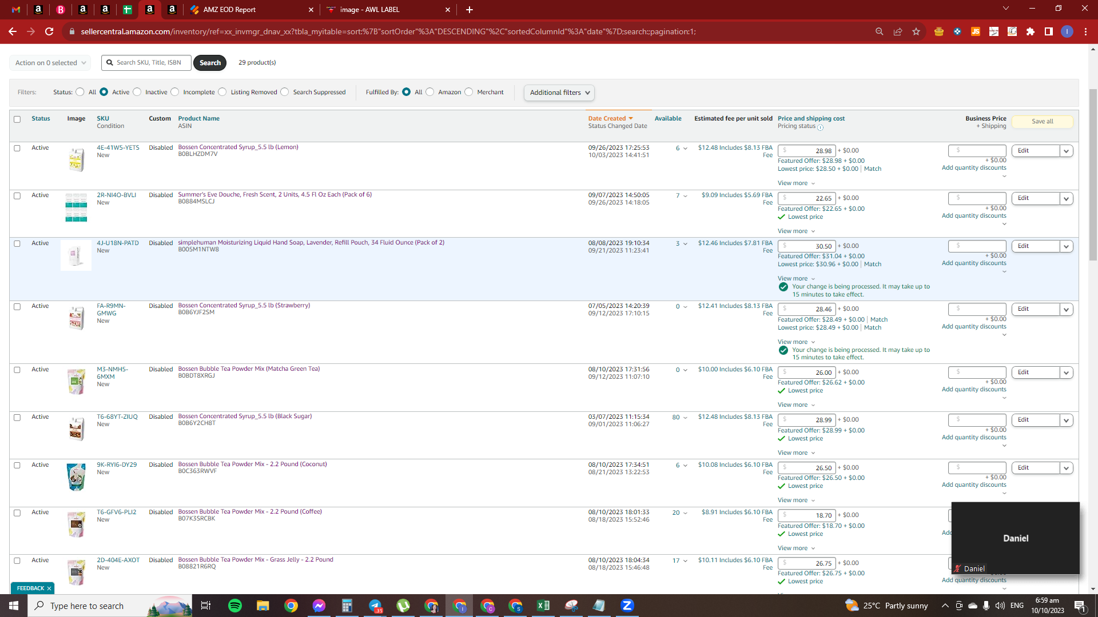Open a new browser tab
The width and height of the screenshot is (1098, 617).
[x=470, y=10]
